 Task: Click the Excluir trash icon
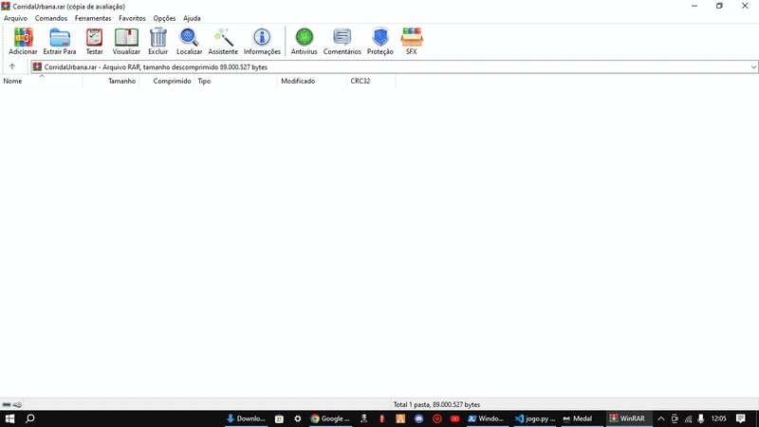tap(157, 40)
